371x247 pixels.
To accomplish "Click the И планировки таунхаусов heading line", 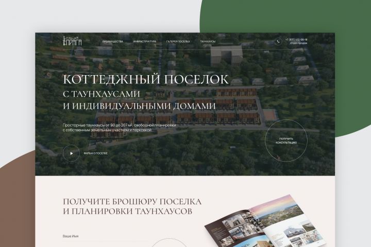I will tap(127, 211).
